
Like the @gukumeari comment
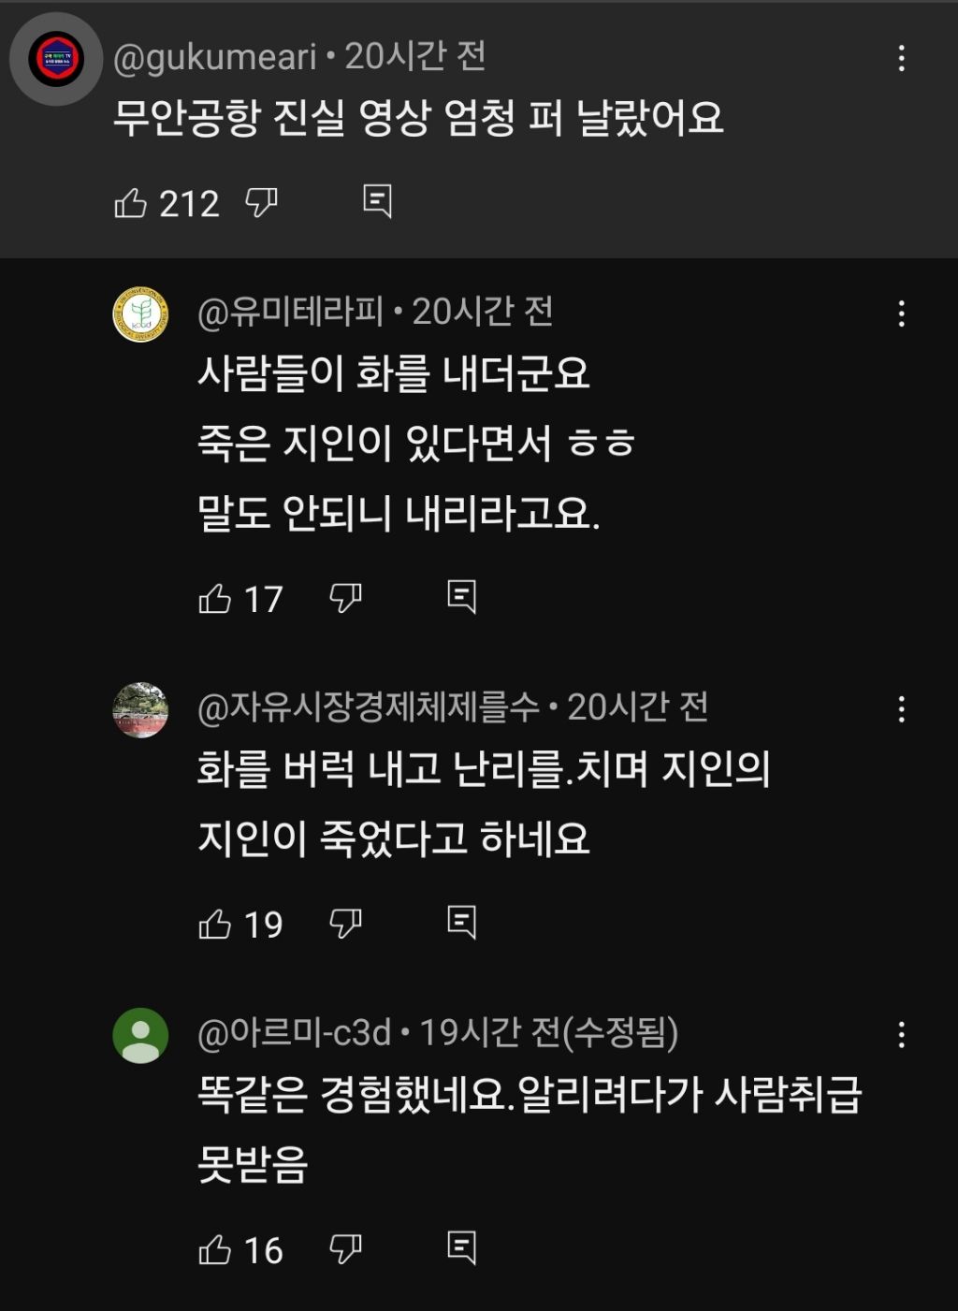coord(131,202)
